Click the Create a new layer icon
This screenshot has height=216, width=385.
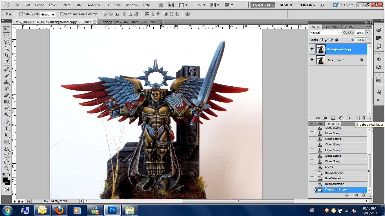pyautogui.click(x=356, y=118)
